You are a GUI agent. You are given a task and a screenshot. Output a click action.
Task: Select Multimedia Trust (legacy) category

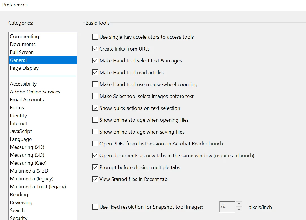pos(38,187)
